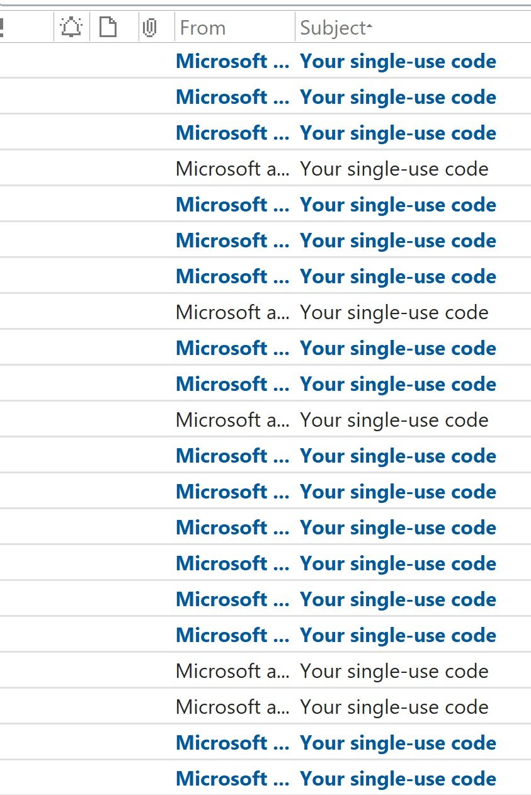Sort by the reminder bell column header

[x=71, y=28]
